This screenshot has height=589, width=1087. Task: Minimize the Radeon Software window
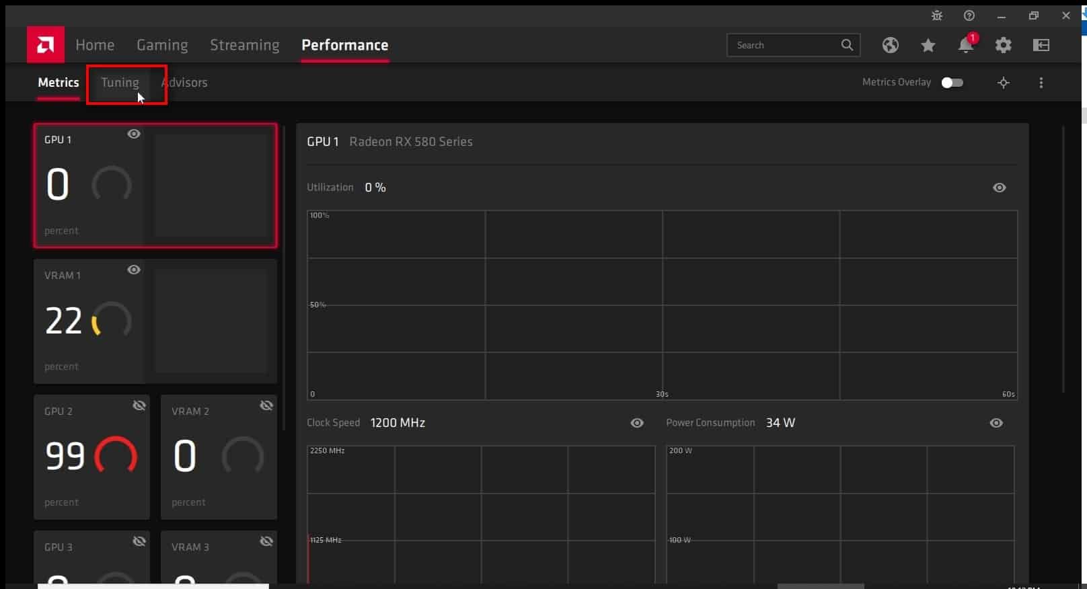point(1002,15)
